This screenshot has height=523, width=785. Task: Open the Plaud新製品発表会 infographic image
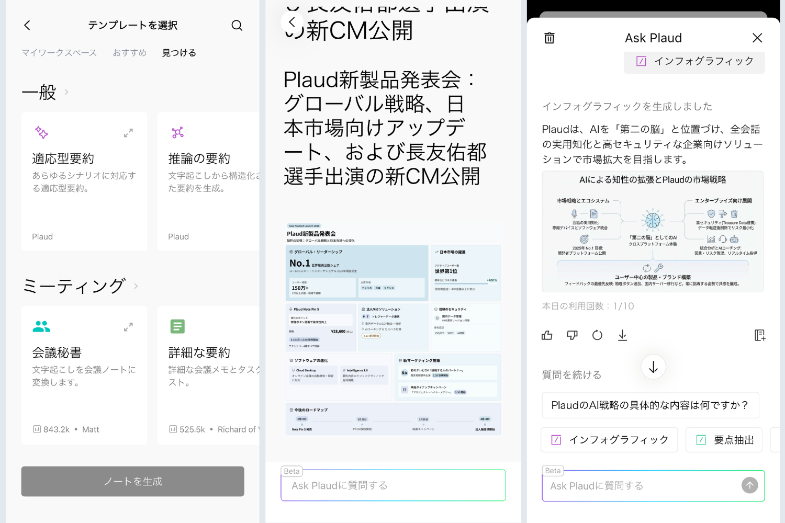coord(394,329)
